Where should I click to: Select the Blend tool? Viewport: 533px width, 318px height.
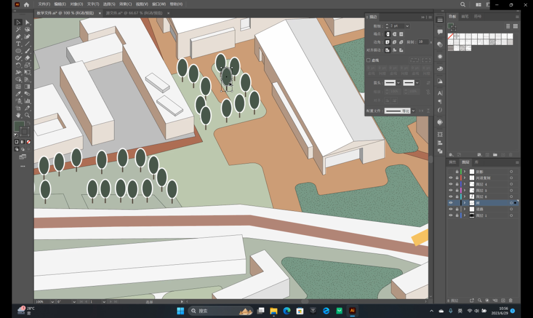point(28,94)
